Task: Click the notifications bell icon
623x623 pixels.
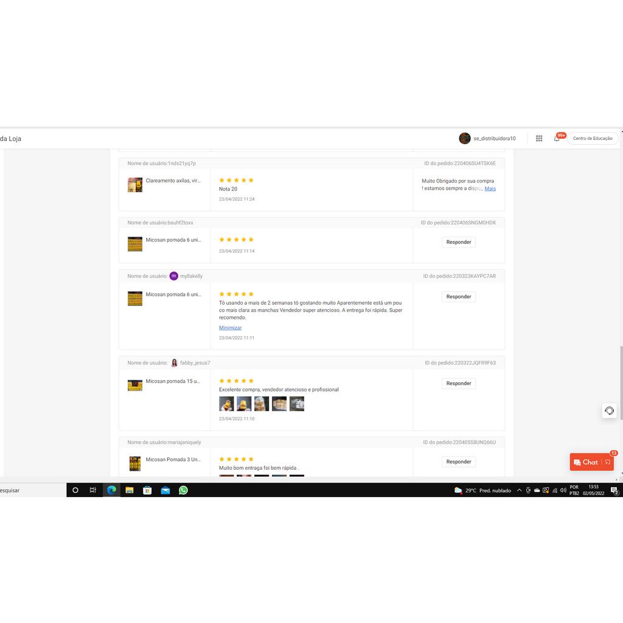Action: tap(556, 139)
